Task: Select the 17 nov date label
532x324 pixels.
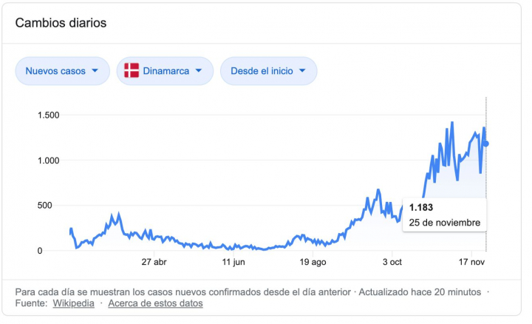Action: (471, 262)
